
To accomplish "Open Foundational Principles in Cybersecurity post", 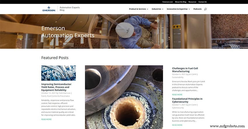I will point(187,100).
